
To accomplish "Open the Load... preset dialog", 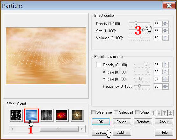I will coord(101,132).
